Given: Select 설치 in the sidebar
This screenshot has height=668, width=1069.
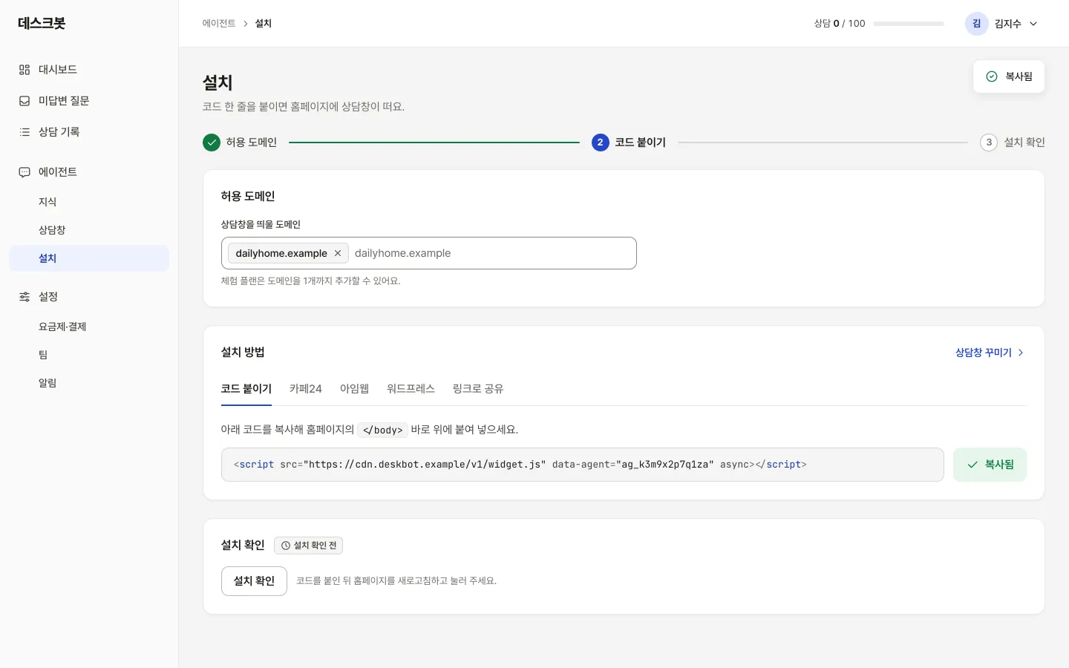Looking at the screenshot, I should click(x=89, y=258).
